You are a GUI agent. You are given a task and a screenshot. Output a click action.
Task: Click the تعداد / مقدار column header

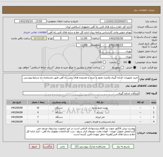click(38, 102)
